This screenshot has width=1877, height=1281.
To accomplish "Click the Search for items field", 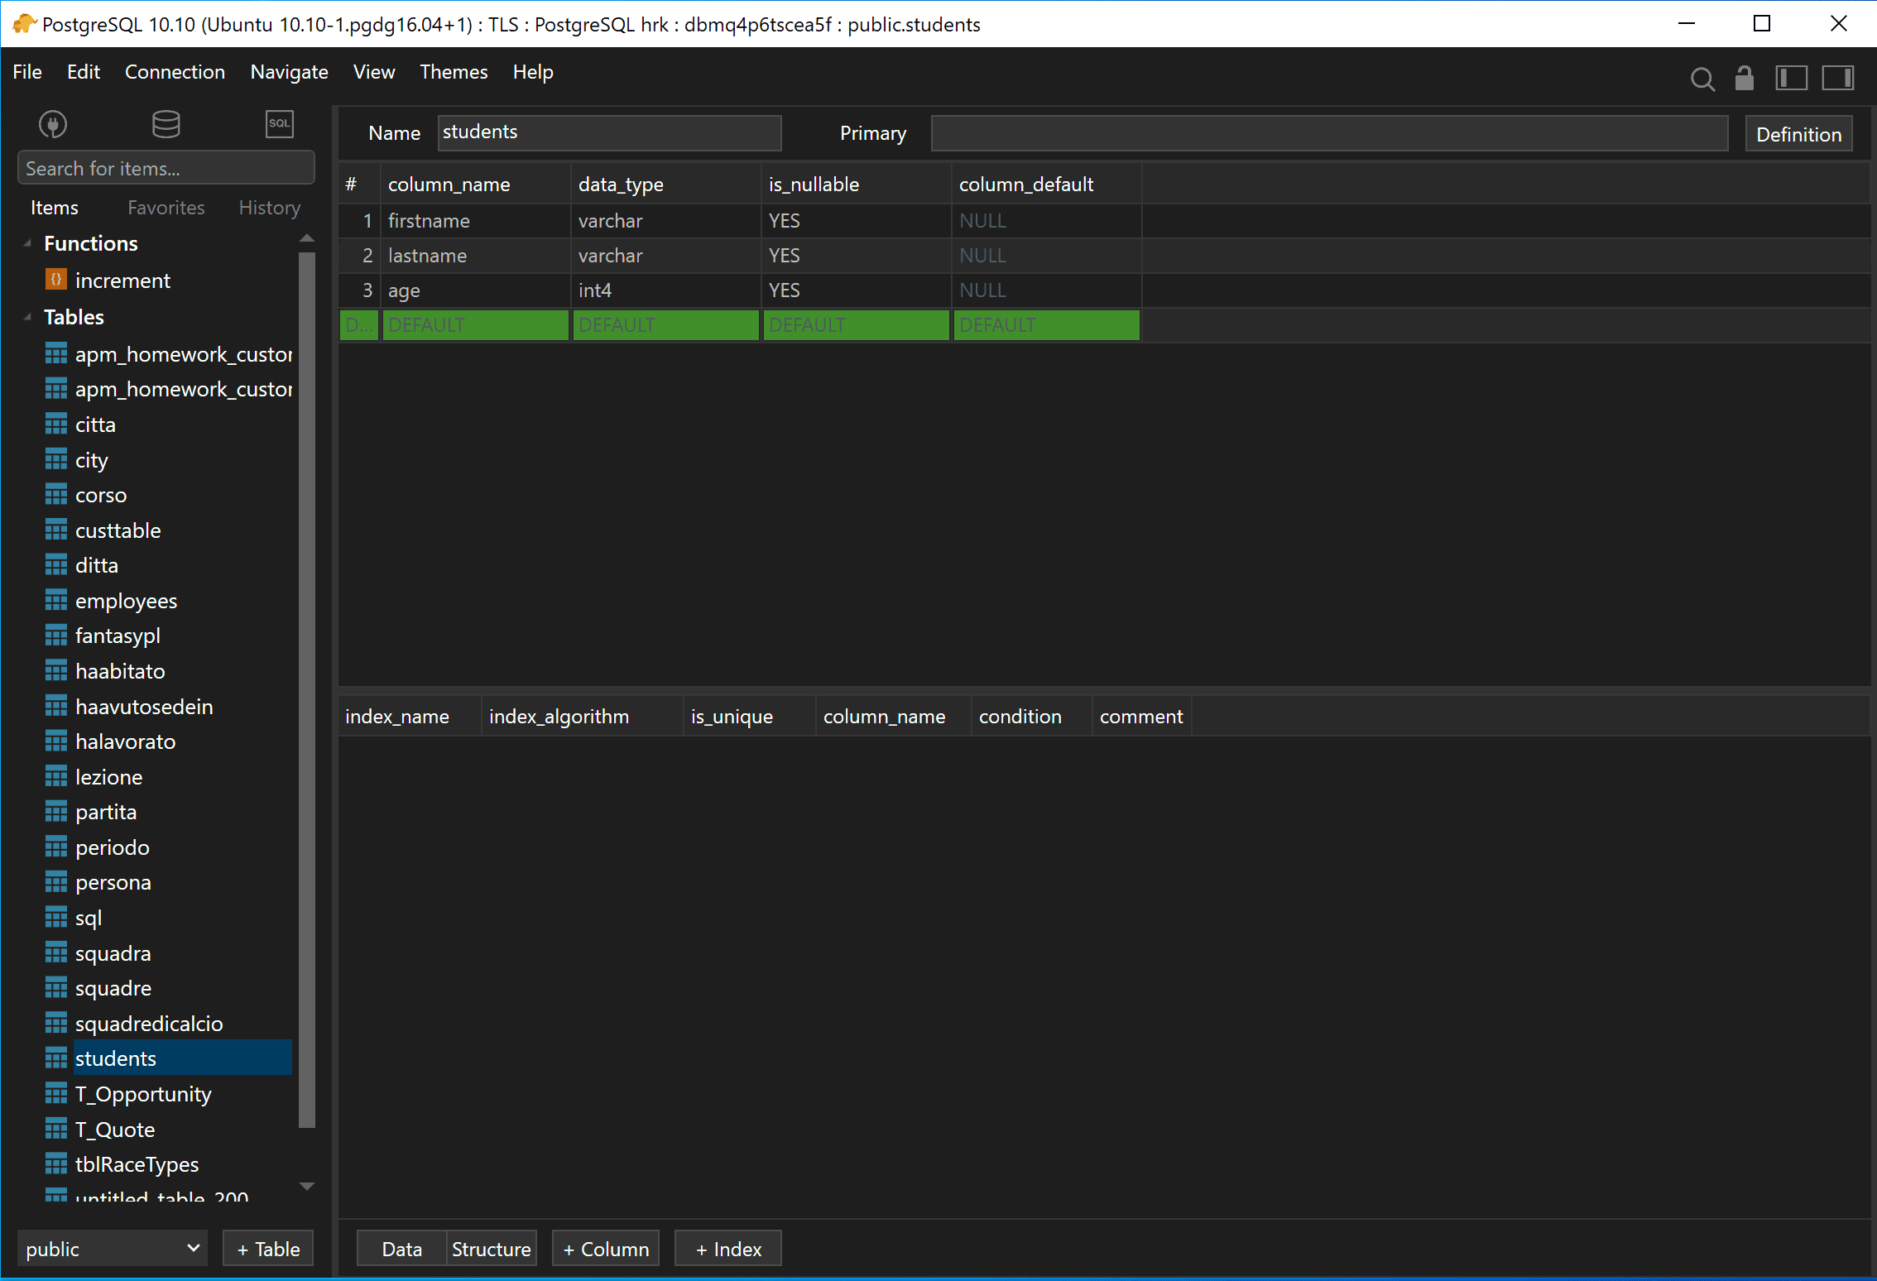I will tap(166, 168).
